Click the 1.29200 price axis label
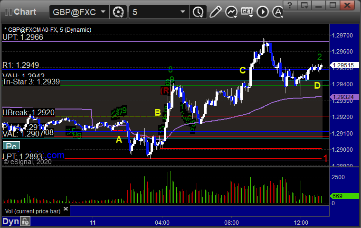The height and width of the screenshot is (228, 361). pyautogui.click(x=342, y=117)
